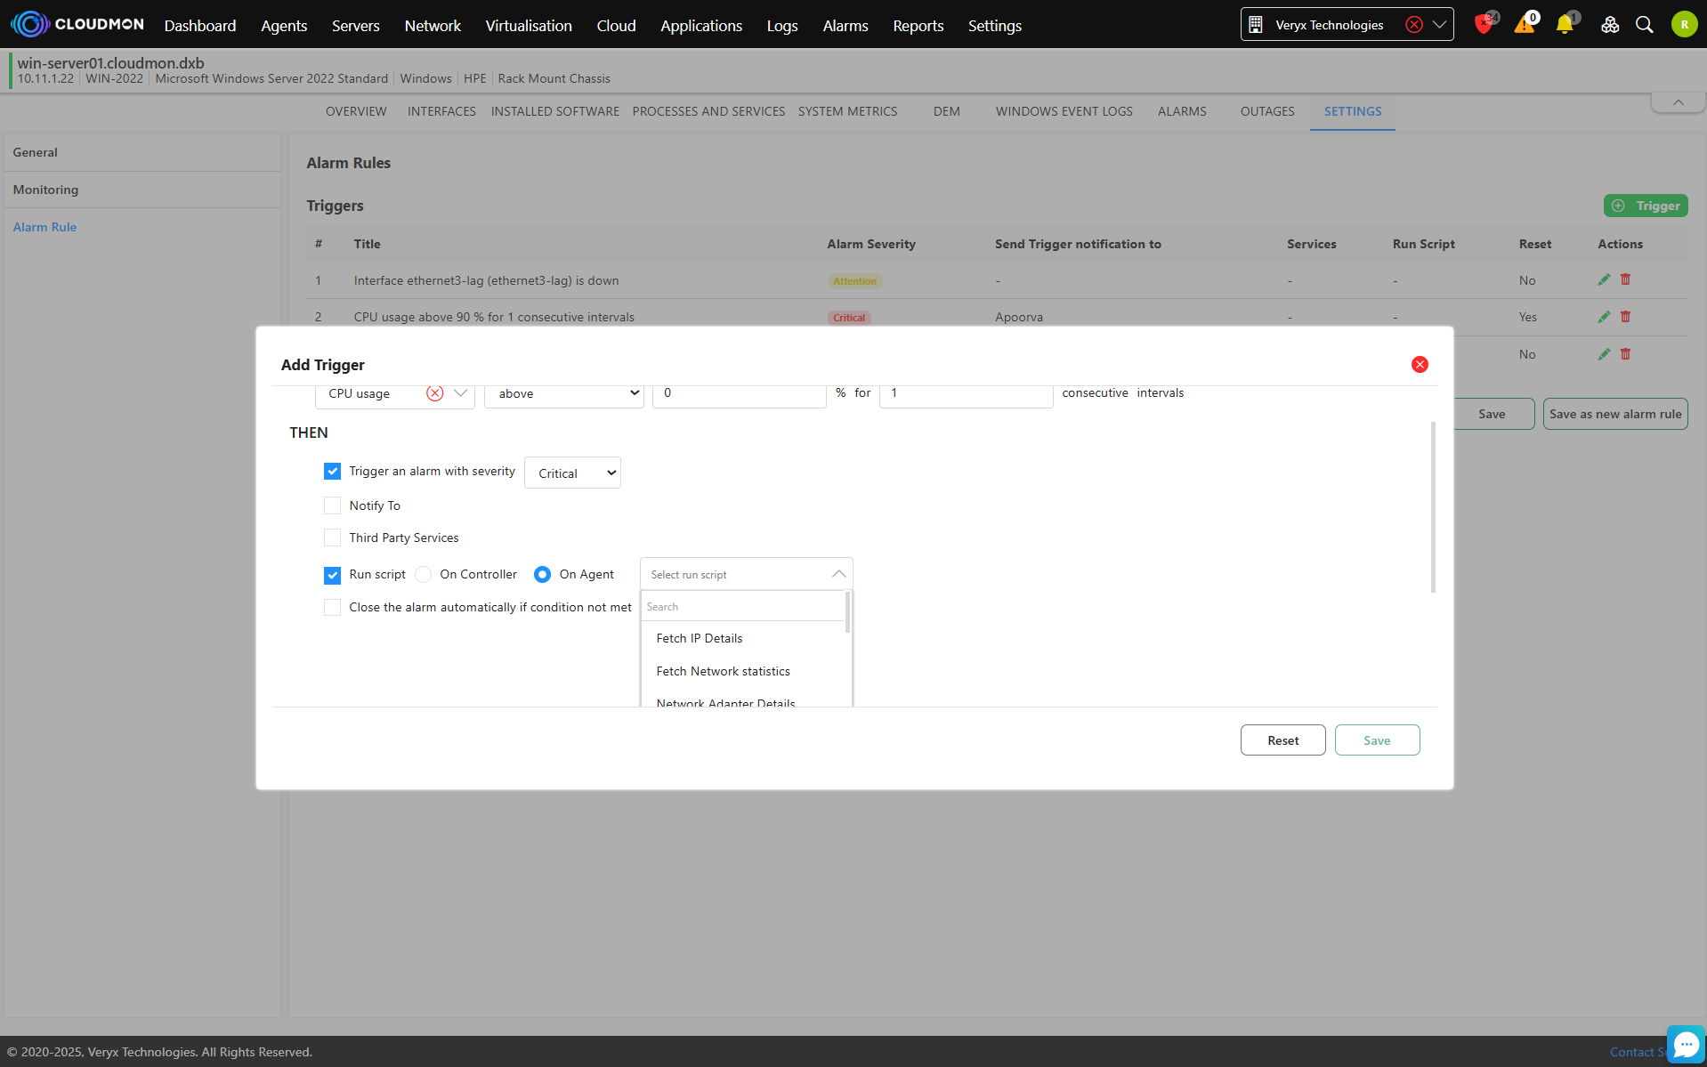Choose Fetch Network statistics script
Viewport: 1707px width, 1067px height.
point(723,671)
